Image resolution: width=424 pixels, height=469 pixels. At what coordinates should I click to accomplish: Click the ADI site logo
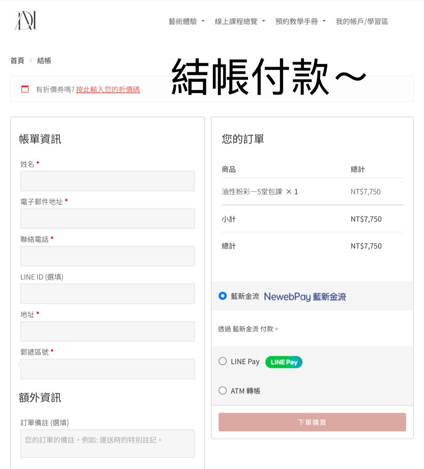click(x=26, y=21)
